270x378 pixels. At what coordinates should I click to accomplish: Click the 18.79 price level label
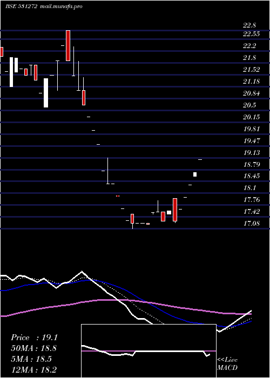(x=252, y=164)
